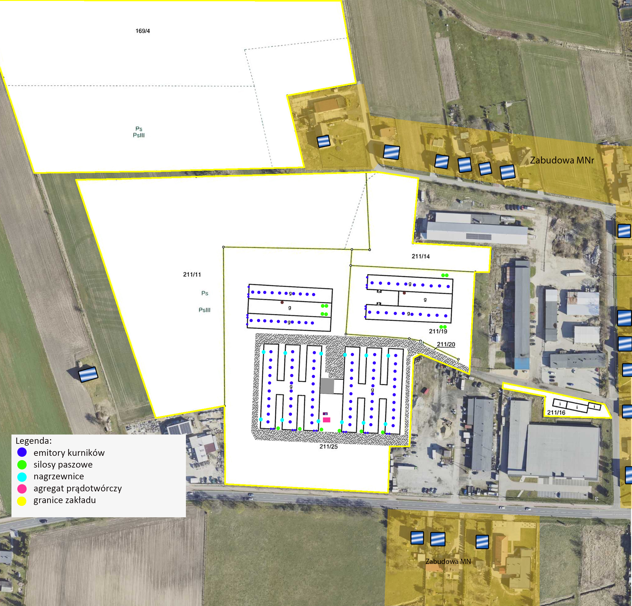Viewport: 632px width, 606px height.
Task: Click the blue legend dot for emitory kurników
Action: 22,452
